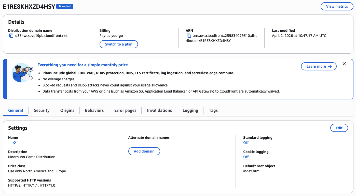The width and height of the screenshot is (356, 196).
Task: Open the Error pages tab
Action: tap(125, 110)
